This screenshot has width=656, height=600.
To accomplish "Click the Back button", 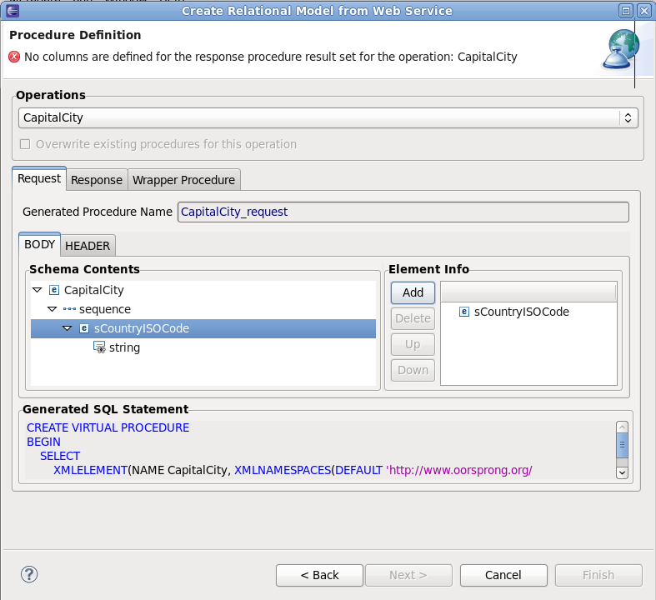I will click(319, 575).
